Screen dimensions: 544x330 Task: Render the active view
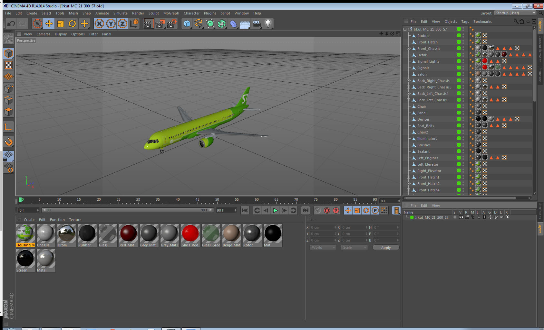[x=148, y=23]
